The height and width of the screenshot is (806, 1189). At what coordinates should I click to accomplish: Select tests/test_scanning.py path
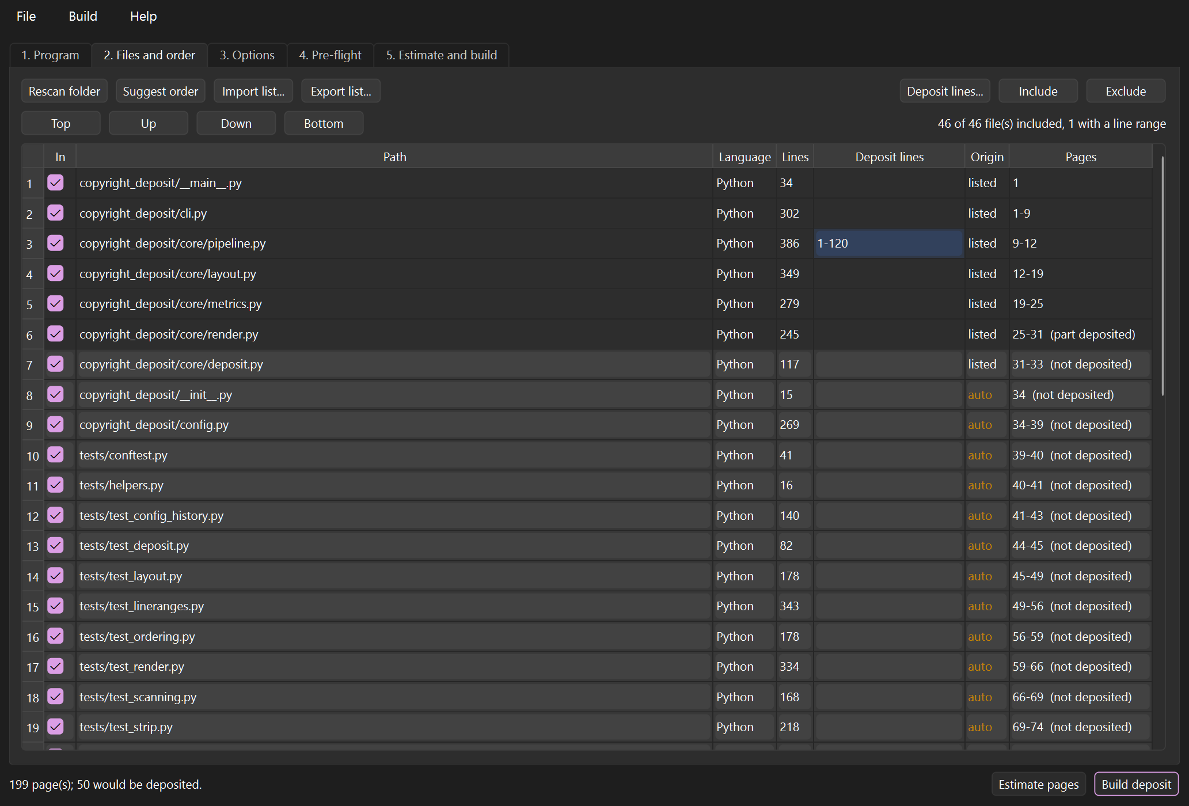[x=138, y=697]
